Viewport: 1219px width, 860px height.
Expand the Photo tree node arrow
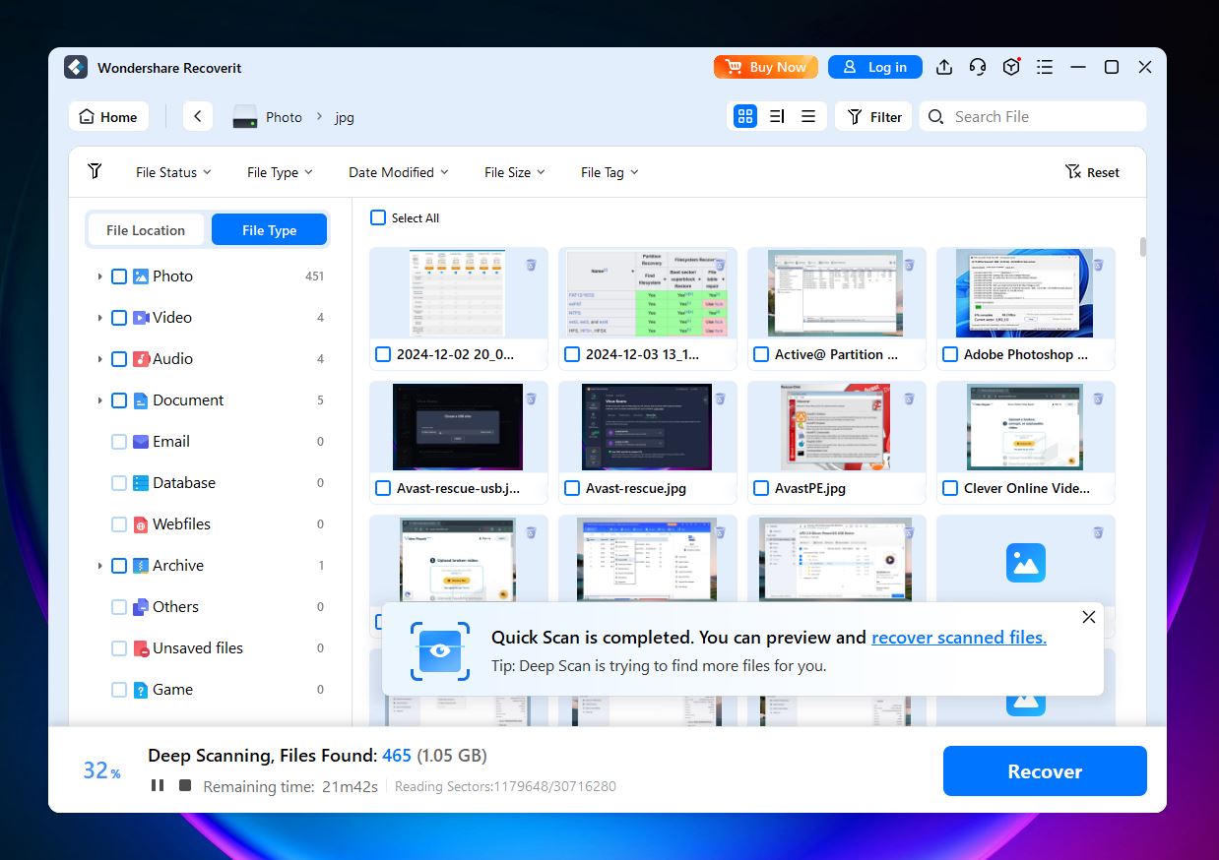click(x=99, y=276)
